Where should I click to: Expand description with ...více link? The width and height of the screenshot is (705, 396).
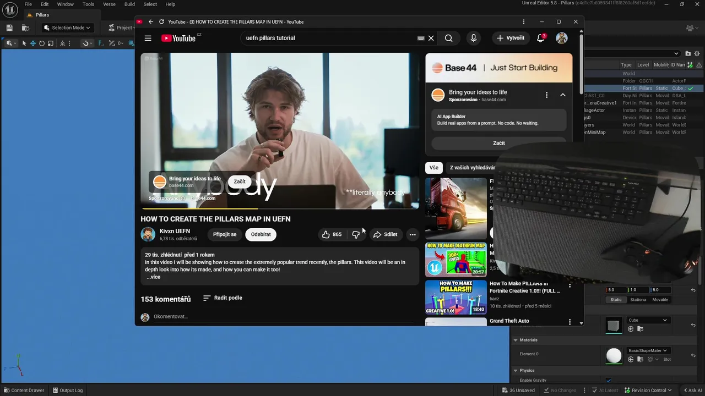click(153, 277)
